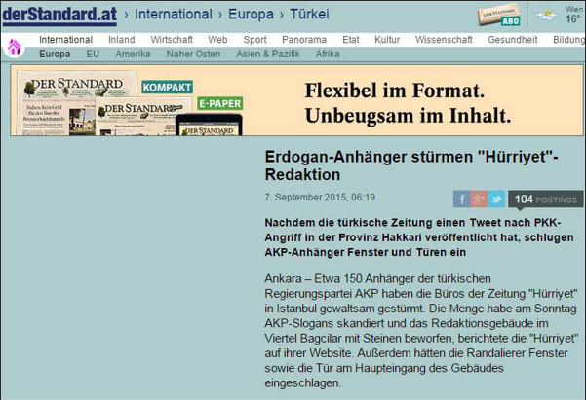Click the bold intro paragraph 'Nachdem die türkische Zeitung'

click(x=419, y=237)
